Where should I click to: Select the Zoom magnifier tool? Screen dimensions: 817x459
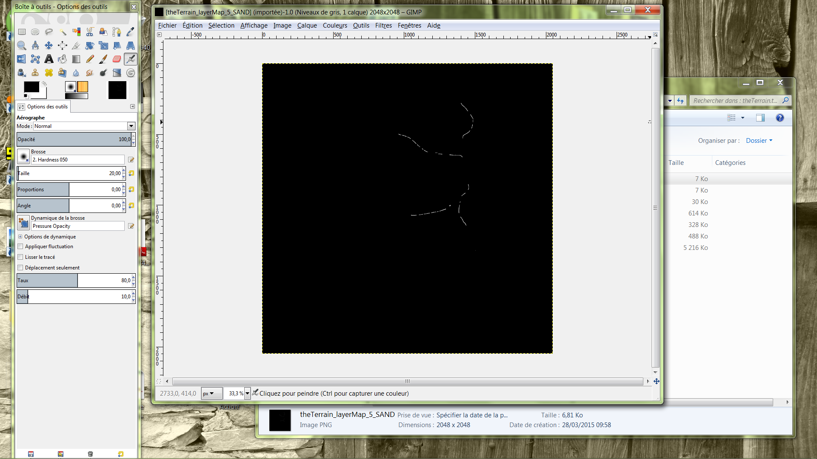(x=22, y=45)
